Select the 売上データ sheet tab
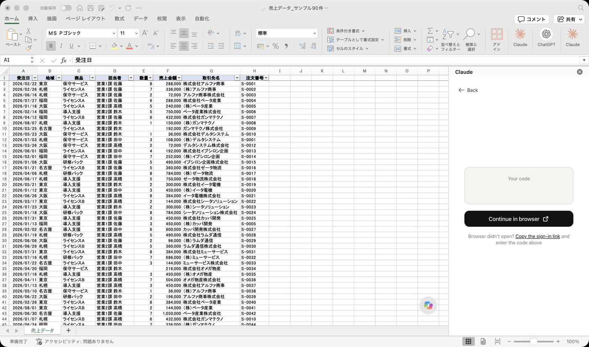Image resolution: width=589 pixels, height=347 pixels. click(42, 331)
